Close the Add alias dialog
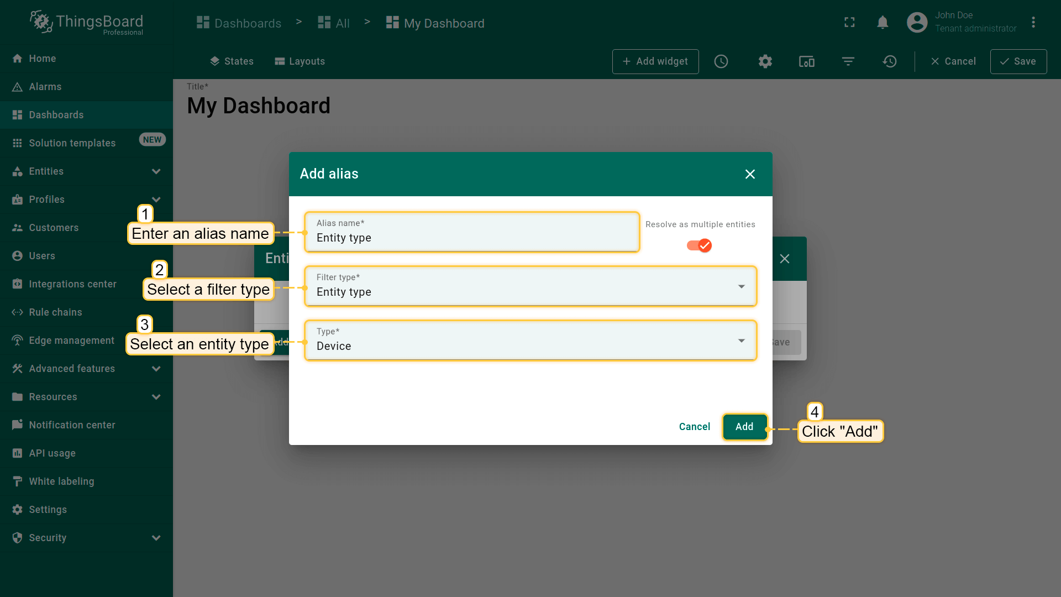The width and height of the screenshot is (1061, 597). pos(750,174)
